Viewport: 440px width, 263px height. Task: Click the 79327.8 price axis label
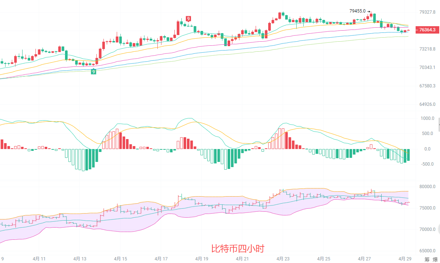click(x=427, y=12)
